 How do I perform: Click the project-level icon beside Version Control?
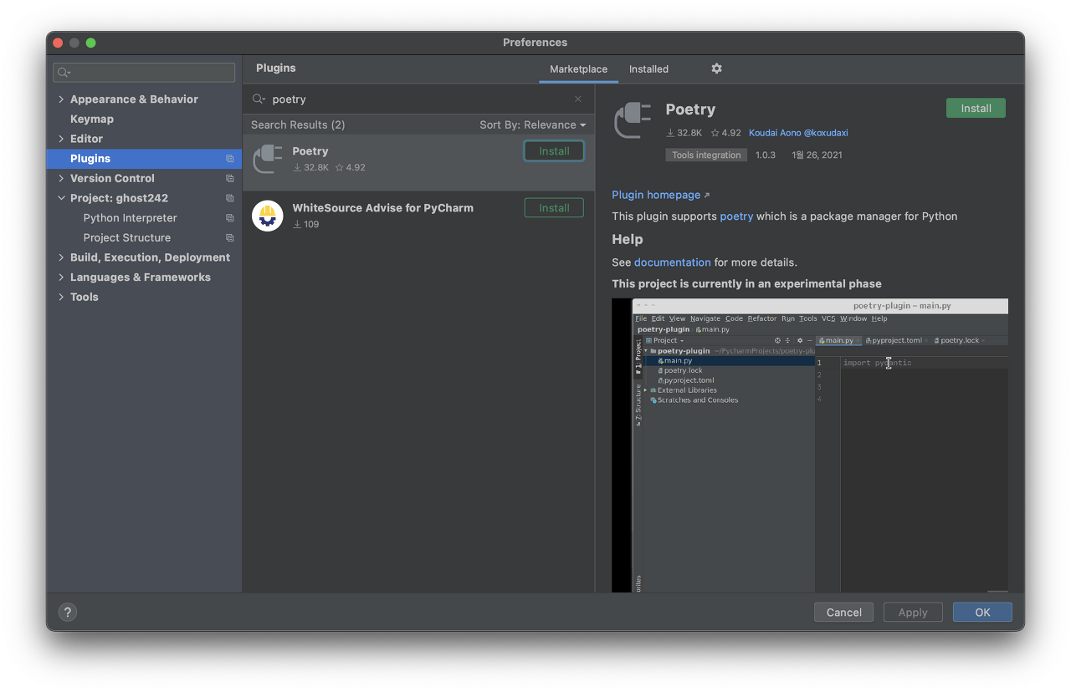[x=230, y=178]
